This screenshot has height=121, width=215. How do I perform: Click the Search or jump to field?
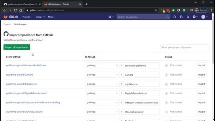pyautogui.click(x=143, y=17)
